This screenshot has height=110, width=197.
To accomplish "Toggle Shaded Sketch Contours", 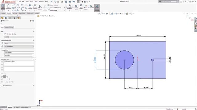I will [97, 8].
